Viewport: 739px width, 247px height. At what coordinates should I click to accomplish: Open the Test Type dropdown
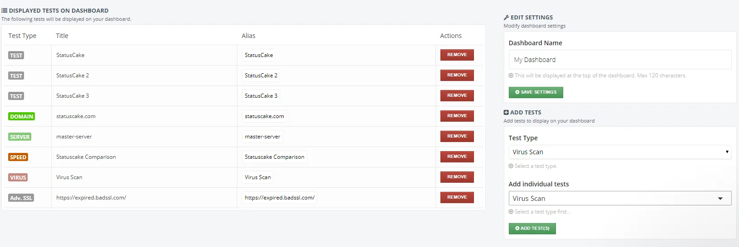[619, 152]
